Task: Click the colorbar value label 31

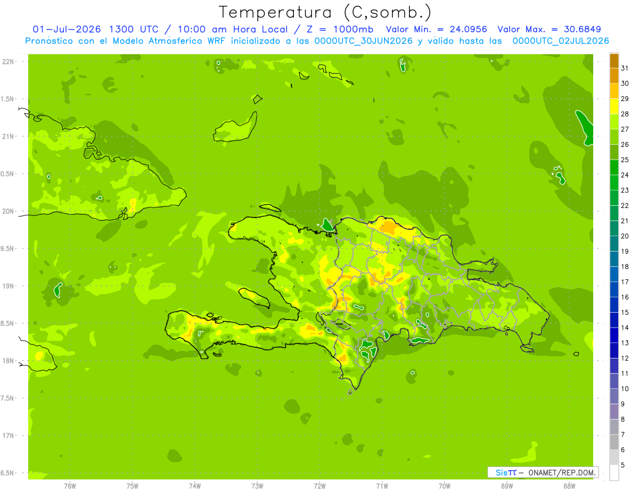Action: coord(625,69)
